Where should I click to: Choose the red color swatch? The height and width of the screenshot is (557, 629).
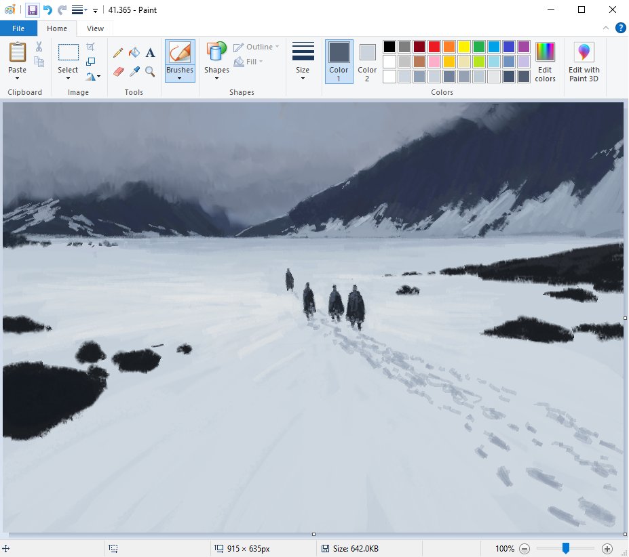click(x=434, y=47)
